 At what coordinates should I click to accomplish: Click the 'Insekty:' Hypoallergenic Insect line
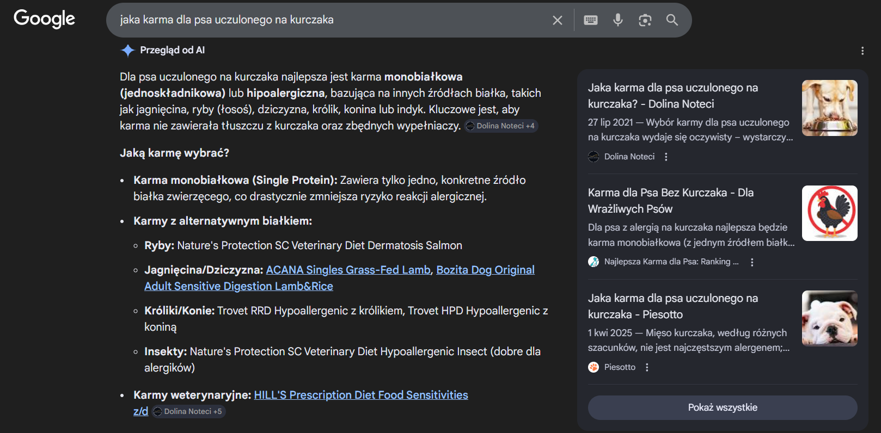pyautogui.click(x=342, y=360)
